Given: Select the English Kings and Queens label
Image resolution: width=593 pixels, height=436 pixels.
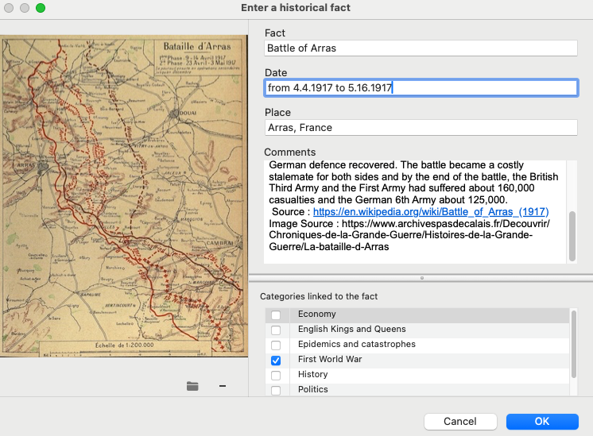Looking at the screenshot, I should [x=351, y=329].
